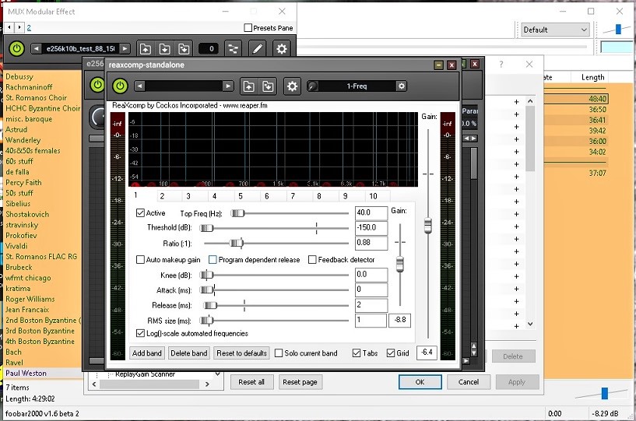Click gear icon beside 1-Freq
This screenshot has height=421, width=636.
click(401, 86)
